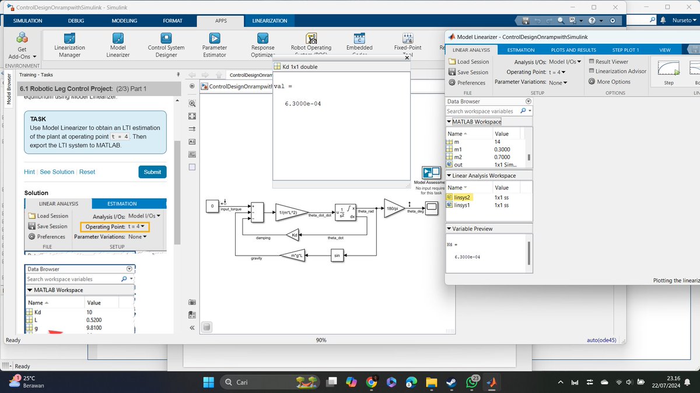Screen dimensions: 700x393
Task: Open the Response Optimizer app
Action: coord(262,44)
